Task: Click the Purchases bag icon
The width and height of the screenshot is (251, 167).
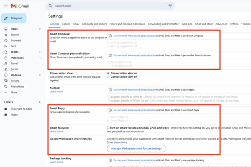Action: [x=6, y=58]
